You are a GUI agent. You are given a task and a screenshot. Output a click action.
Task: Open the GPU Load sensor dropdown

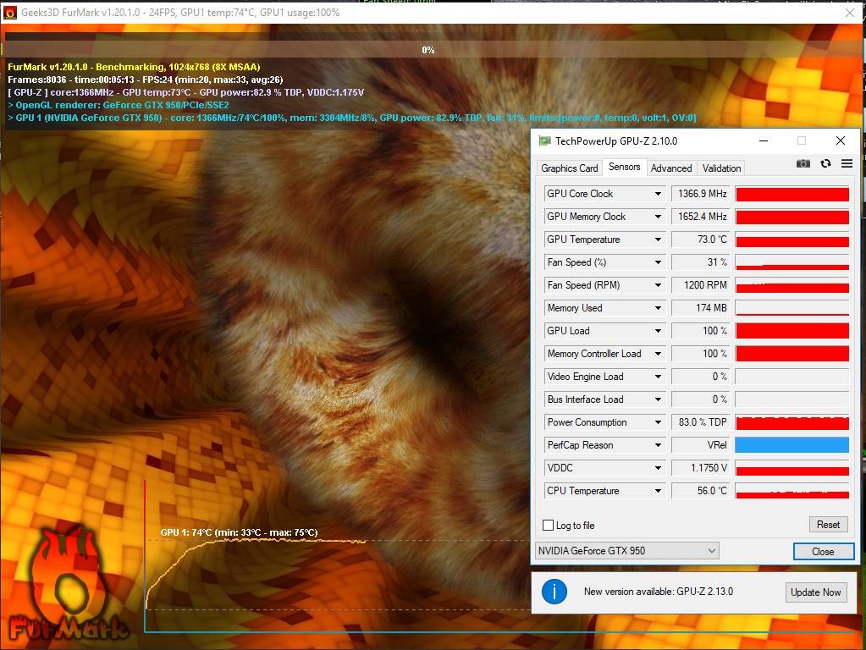(x=658, y=331)
